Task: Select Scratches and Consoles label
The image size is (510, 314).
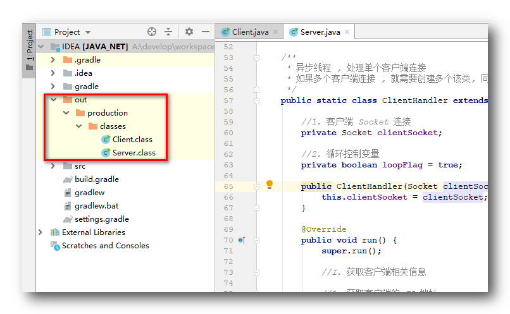Action: click(x=106, y=246)
